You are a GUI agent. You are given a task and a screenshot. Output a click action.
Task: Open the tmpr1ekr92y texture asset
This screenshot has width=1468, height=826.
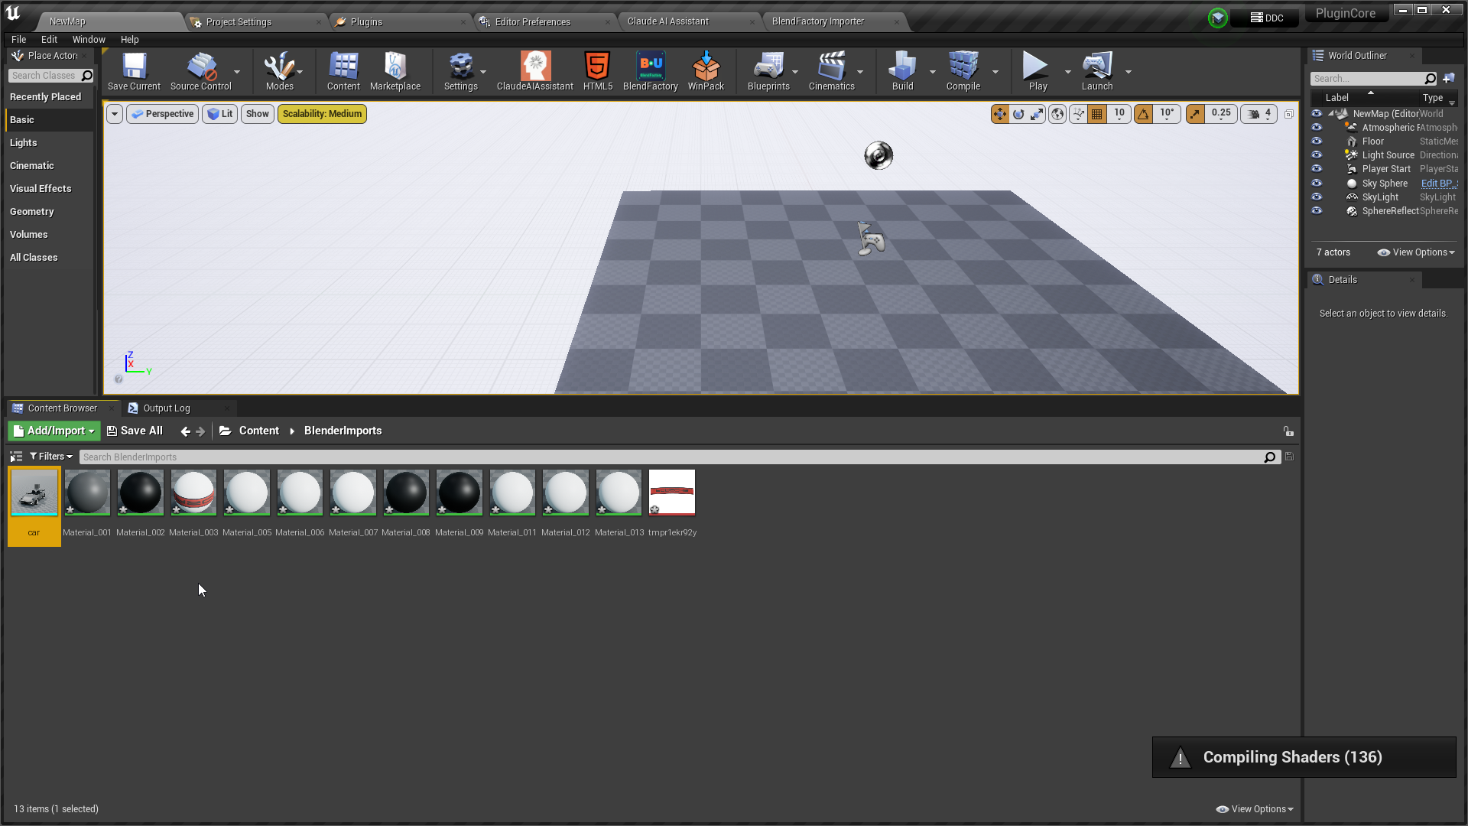point(672,493)
